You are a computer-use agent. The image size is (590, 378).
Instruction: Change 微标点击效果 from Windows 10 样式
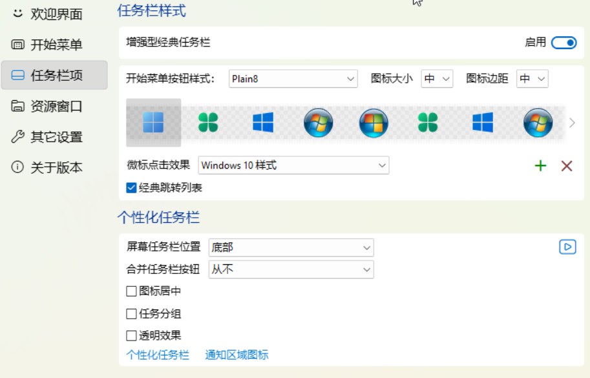pyautogui.click(x=293, y=165)
